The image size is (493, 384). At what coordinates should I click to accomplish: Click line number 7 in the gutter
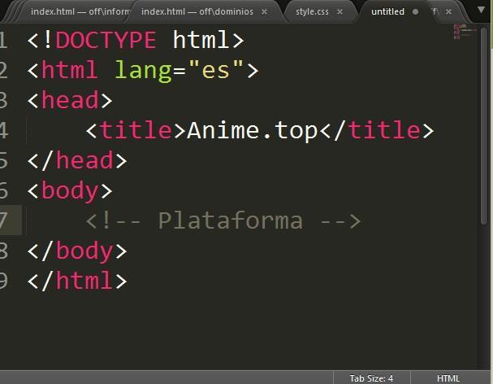(x=4, y=220)
